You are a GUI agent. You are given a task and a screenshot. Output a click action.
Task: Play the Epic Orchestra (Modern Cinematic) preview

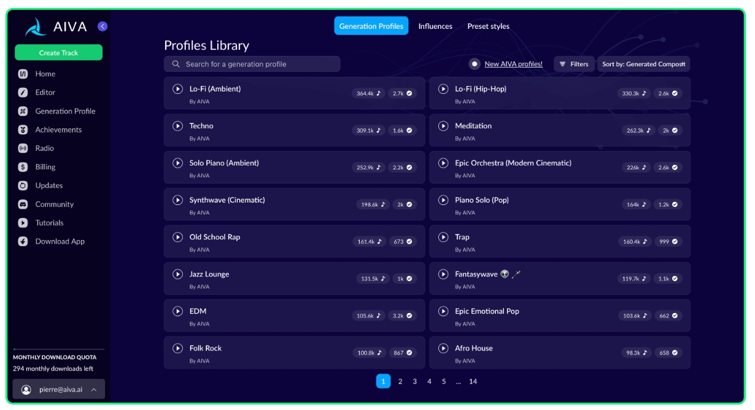[443, 163]
